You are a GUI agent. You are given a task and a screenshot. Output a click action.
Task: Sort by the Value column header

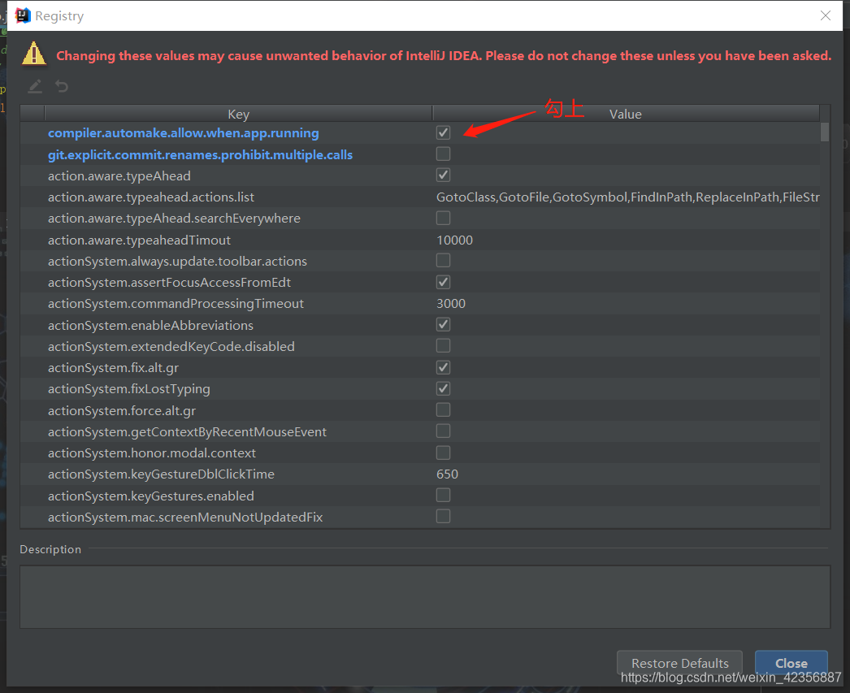[x=626, y=114]
